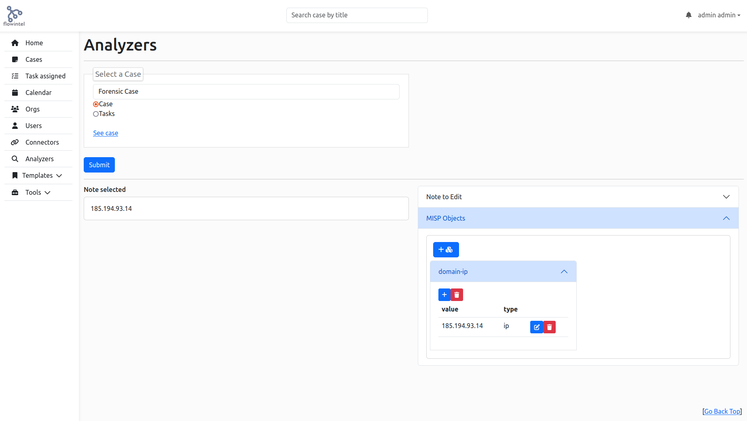Click the Task assigned list icon
The height and width of the screenshot is (421, 747).
pos(15,76)
